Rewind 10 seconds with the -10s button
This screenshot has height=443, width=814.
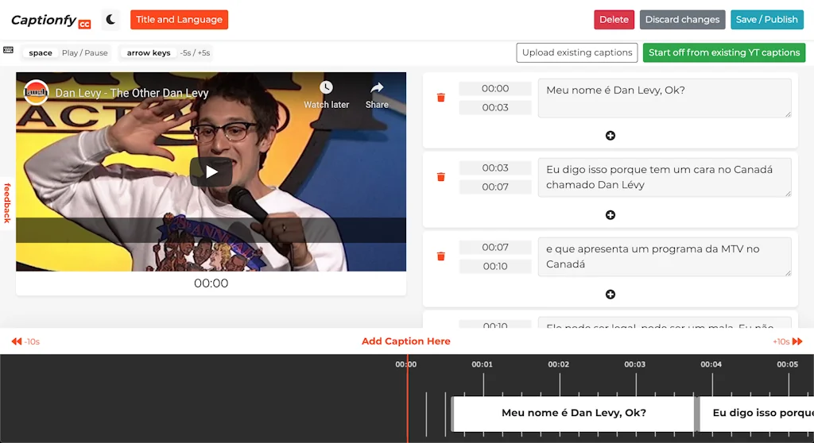coord(25,341)
